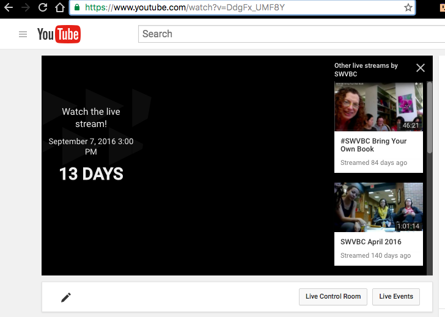The image size is (445, 317).
Task: Click 'Other live streams by SWVBC' heading
Action: click(x=366, y=70)
